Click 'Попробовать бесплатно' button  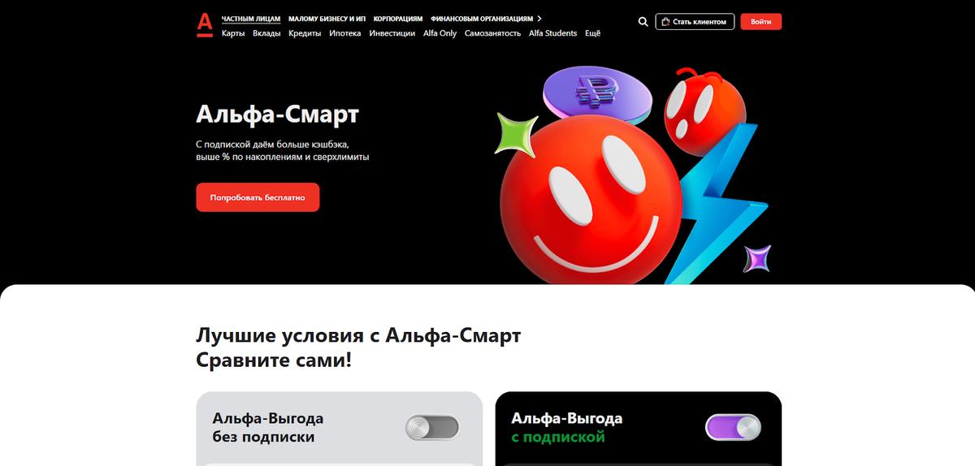click(x=258, y=197)
